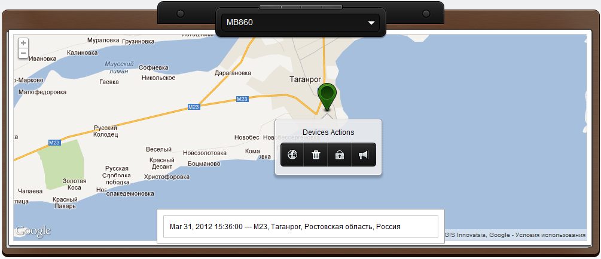Image resolution: width=601 pixels, height=259 pixels.
Task: Click the padlock lock device icon
Action: [x=339, y=155]
